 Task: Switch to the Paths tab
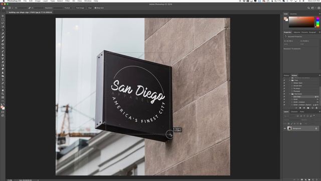coord(302,112)
